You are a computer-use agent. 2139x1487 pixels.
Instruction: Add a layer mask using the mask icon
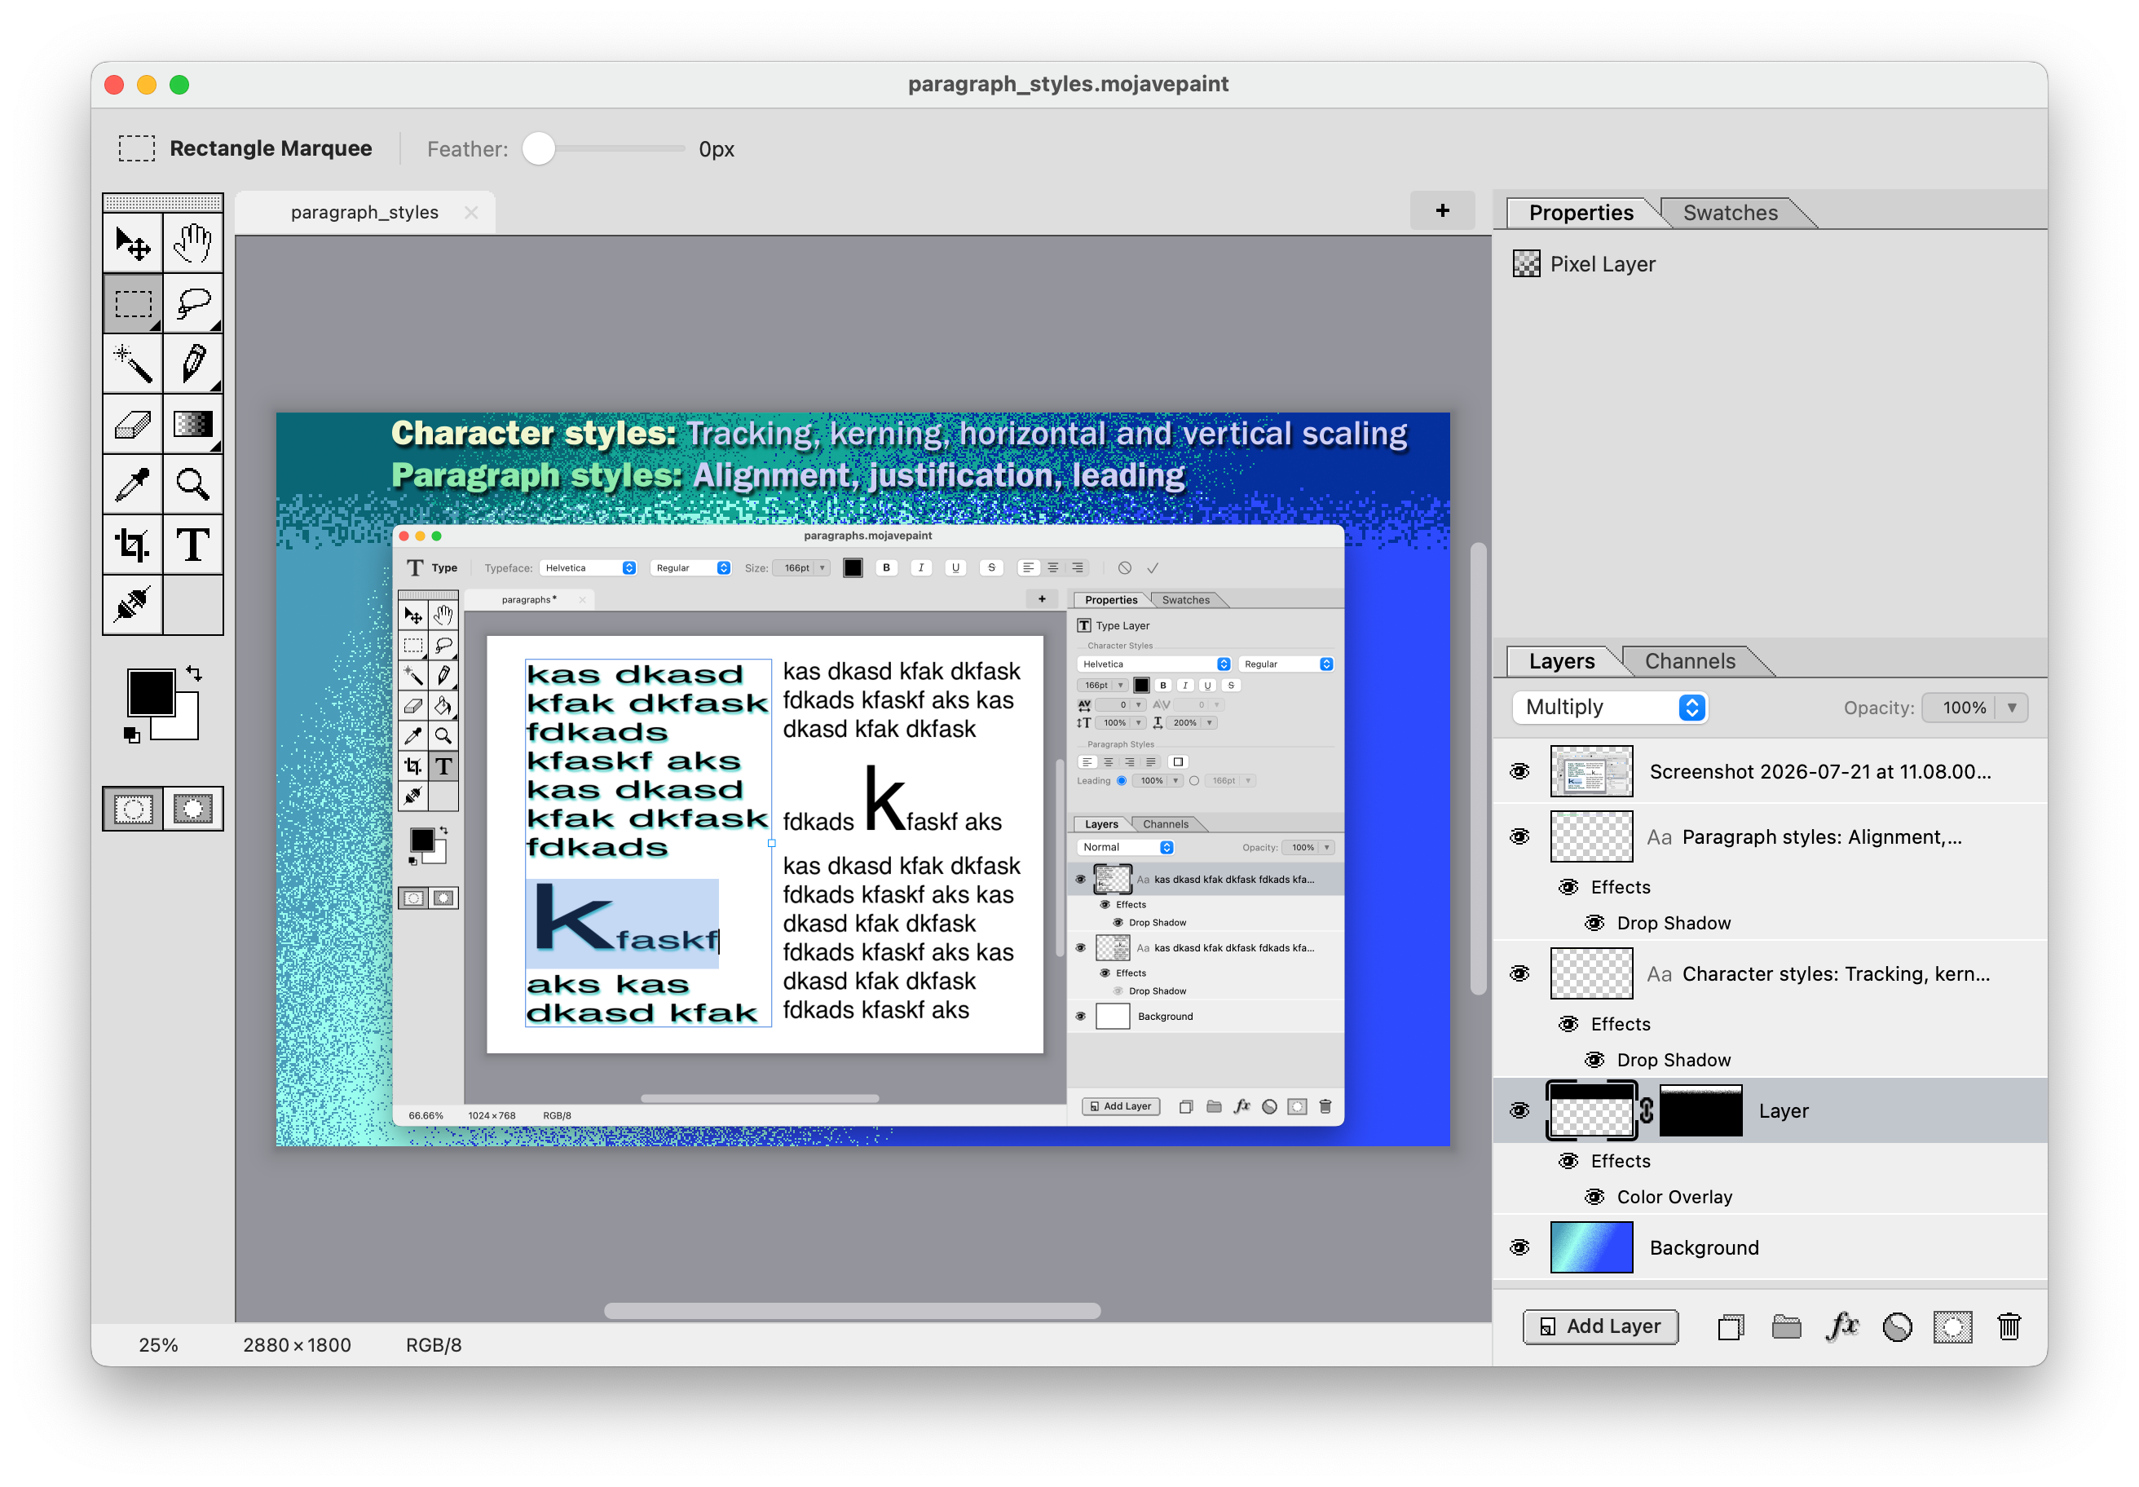click(1952, 1326)
